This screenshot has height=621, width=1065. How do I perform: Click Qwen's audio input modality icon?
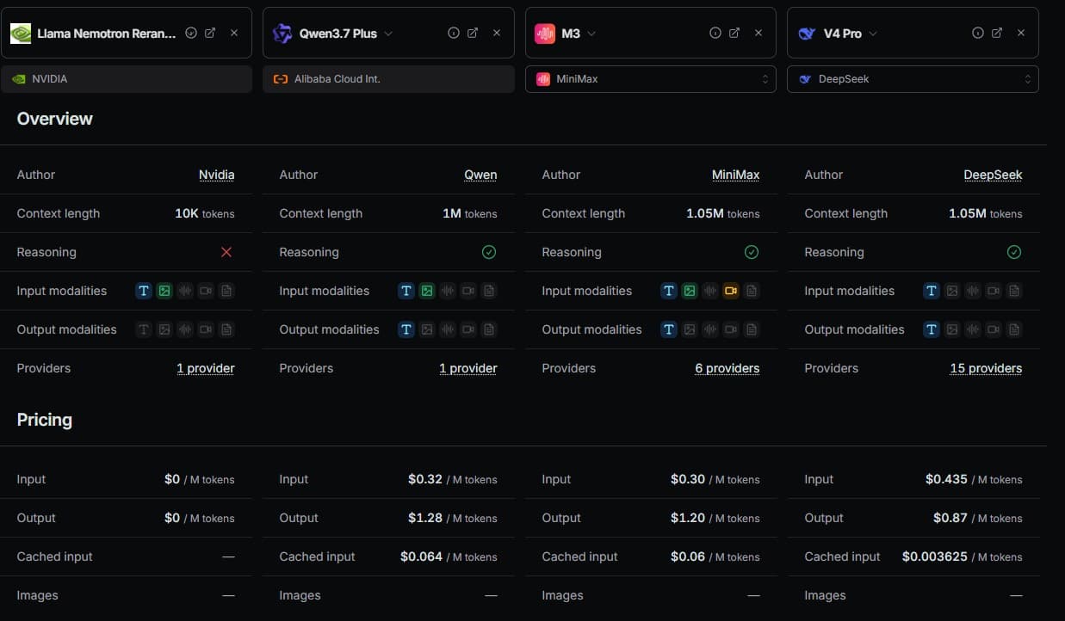[x=448, y=291]
